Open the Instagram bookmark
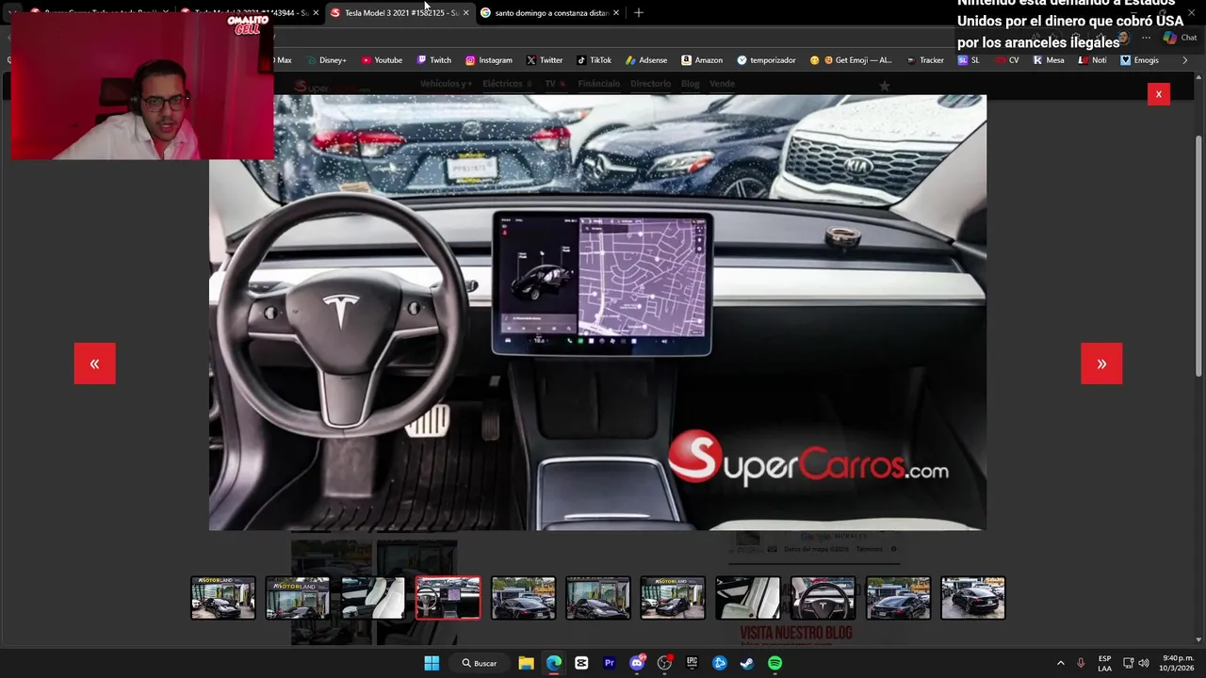Image resolution: width=1206 pixels, height=678 pixels. pyautogui.click(x=488, y=60)
